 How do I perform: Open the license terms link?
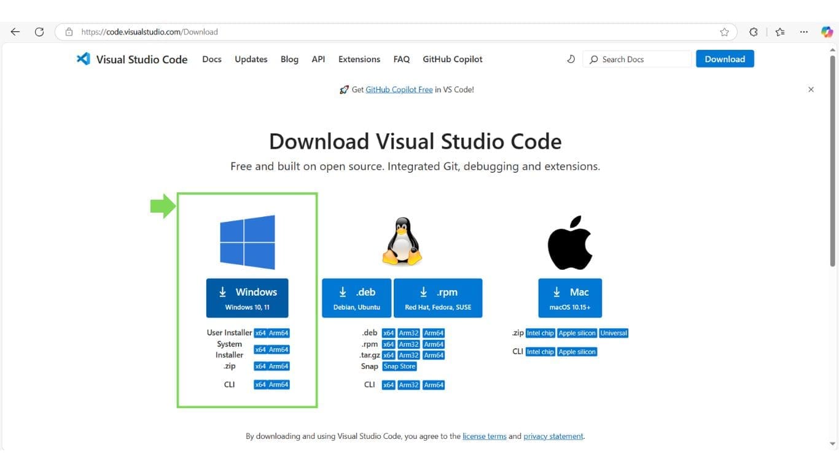pyautogui.click(x=485, y=436)
